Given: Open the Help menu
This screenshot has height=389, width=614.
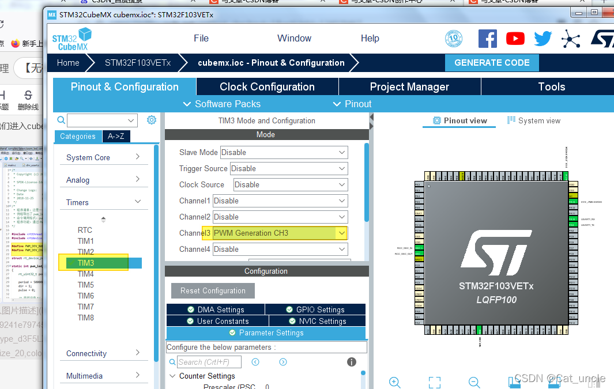Looking at the screenshot, I should pyautogui.click(x=370, y=39).
